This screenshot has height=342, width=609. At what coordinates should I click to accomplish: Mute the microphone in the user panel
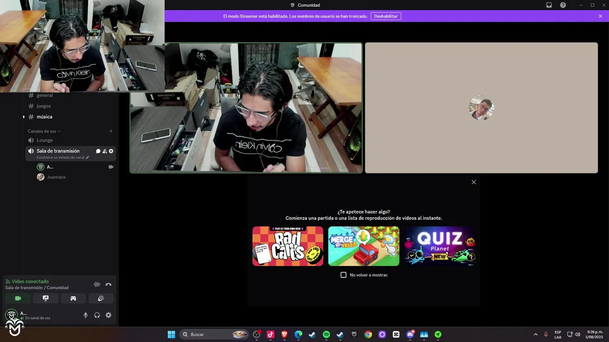pyautogui.click(x=86, y=315)
